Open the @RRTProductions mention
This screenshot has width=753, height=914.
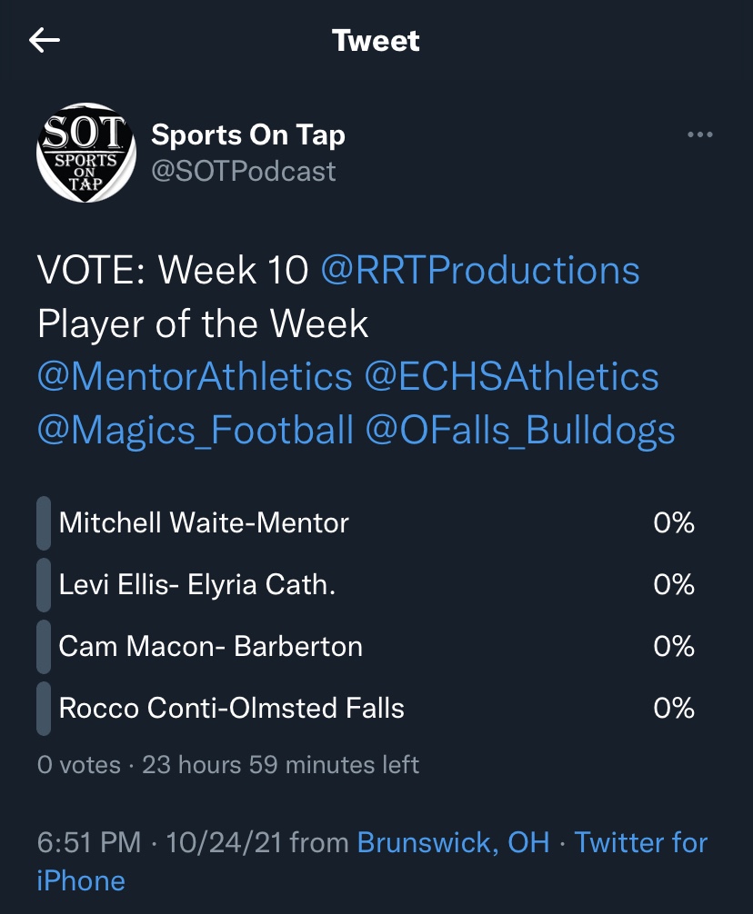pyautogui.click(x=479, y=270)
